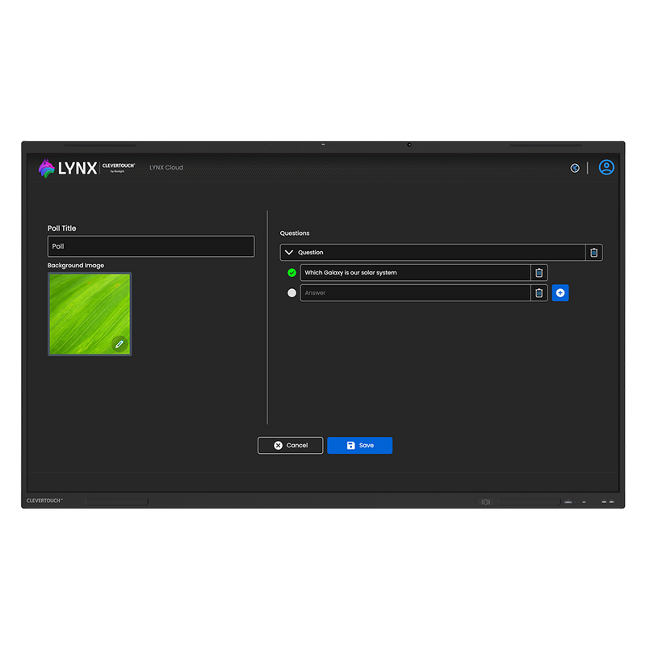
Task: Open the user profile account icon
Action: 606,167
